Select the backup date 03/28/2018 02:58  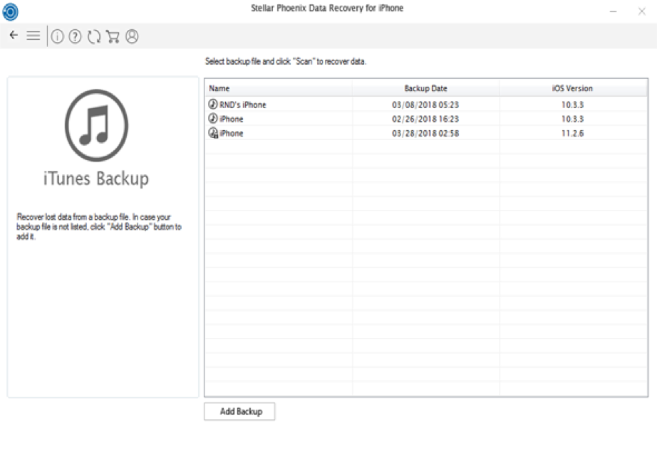click(425, 133)
